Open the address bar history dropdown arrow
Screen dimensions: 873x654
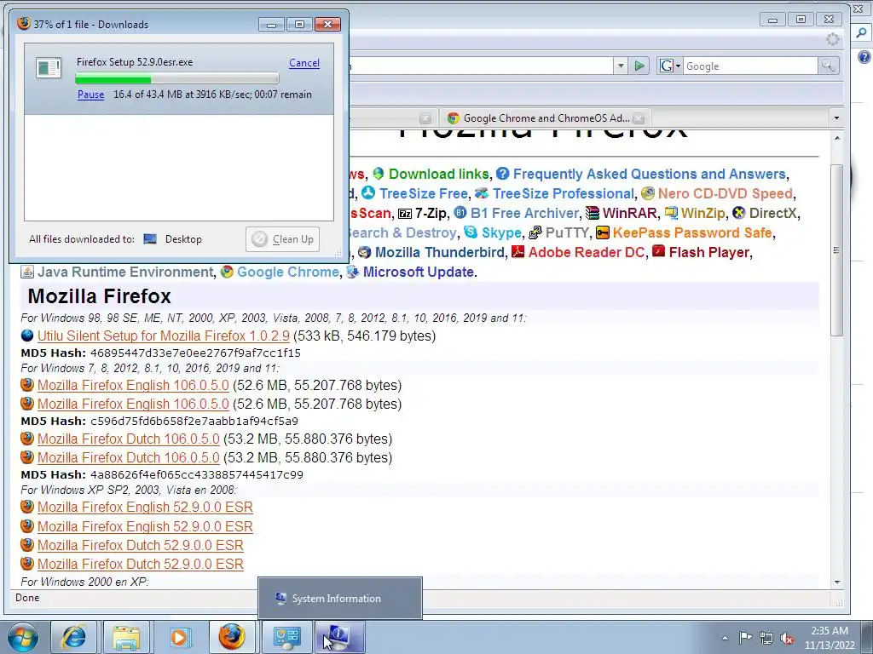point(621,66)
